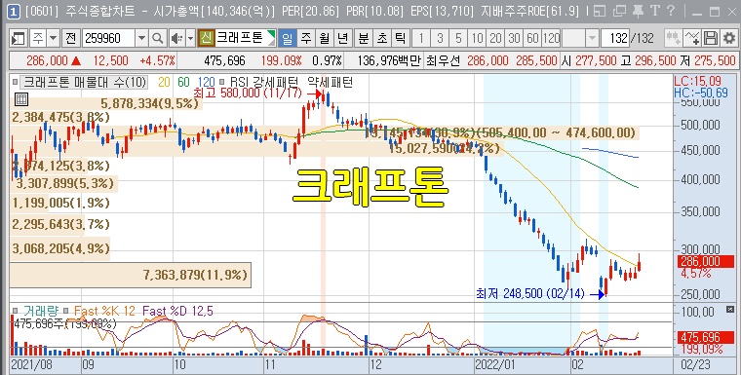Save chart with the floppy disk icon
The height and width of the screenshot is (375, 741).
710,38
